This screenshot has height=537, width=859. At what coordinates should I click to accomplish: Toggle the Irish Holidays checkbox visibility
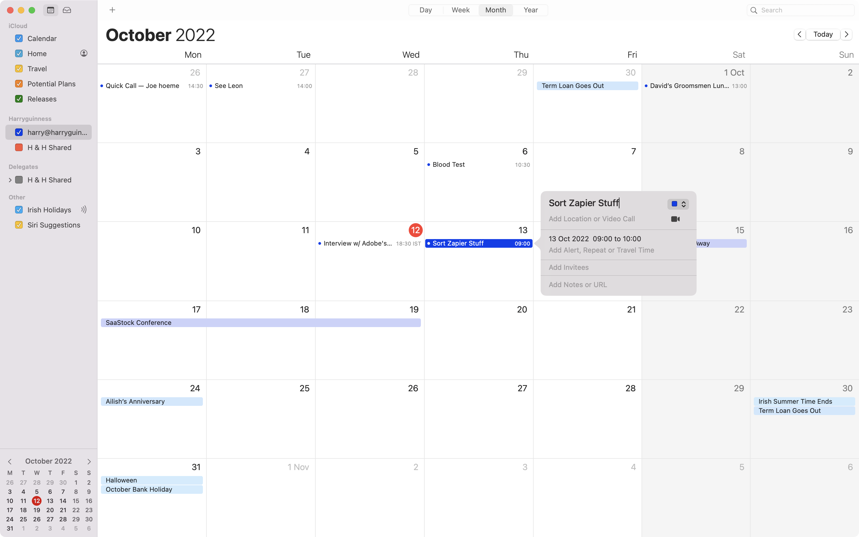point(19,210)
